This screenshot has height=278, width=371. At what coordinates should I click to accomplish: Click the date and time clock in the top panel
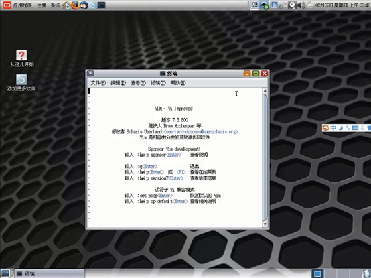343,5
